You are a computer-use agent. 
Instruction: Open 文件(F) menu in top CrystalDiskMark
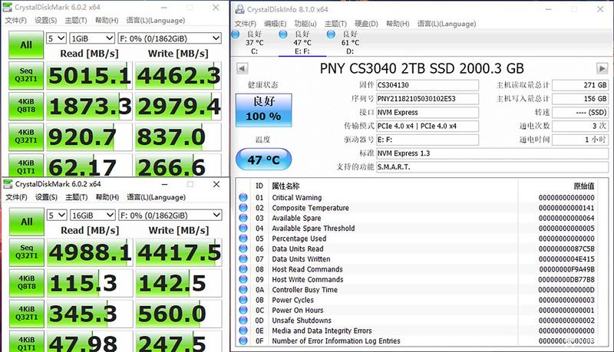pyautogui.click(x=16, y=21)
